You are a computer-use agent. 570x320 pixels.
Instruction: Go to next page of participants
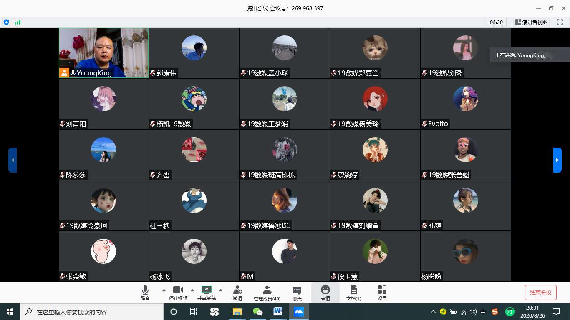coord(557,160)
